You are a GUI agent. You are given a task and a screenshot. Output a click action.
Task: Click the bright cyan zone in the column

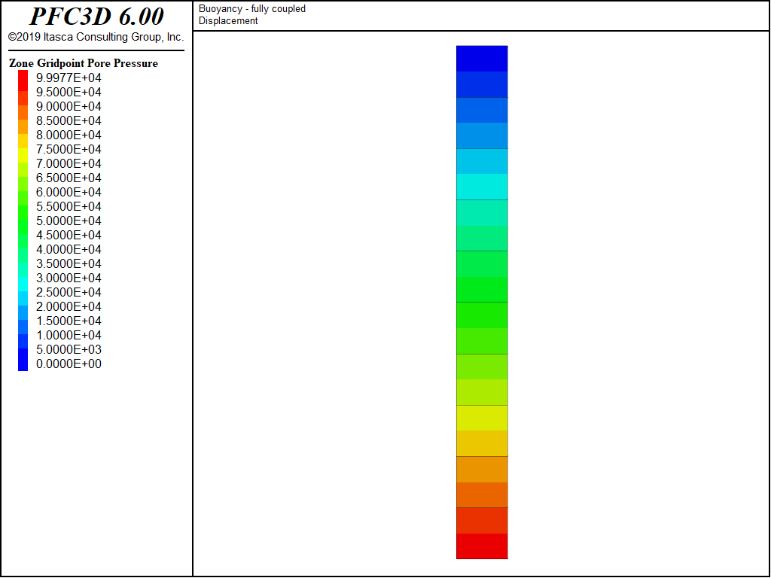(482, 187)
